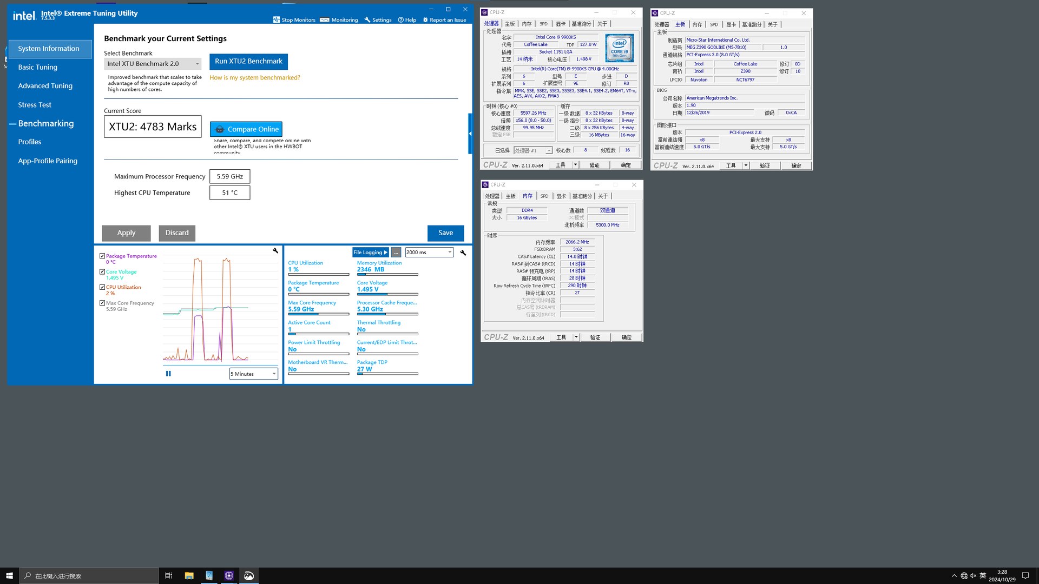Click the Highest CPU Temperature value field
Viewport: 1039px width, 584px height.
coord(230,193)
